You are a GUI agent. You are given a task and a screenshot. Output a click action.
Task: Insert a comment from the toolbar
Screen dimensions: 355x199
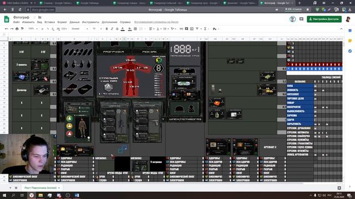(x=186, y=29)
